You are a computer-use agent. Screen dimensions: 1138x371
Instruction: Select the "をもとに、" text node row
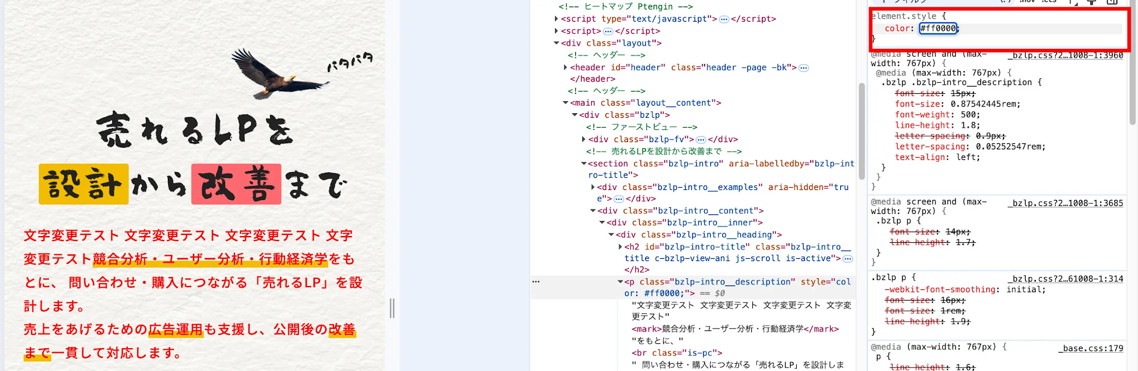pos(657,340)
